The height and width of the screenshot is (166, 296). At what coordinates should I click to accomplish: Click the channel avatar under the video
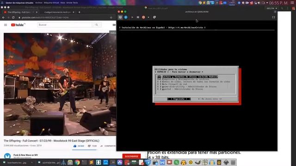point(7,156)
